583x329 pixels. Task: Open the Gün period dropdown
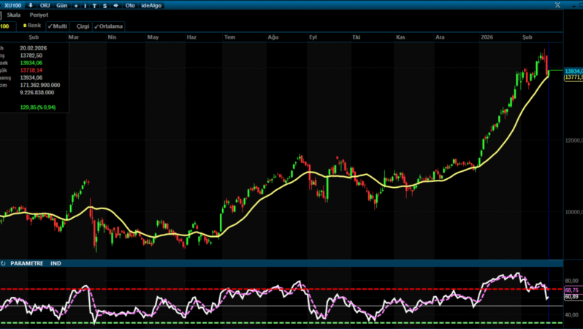(x=61, y=5)
